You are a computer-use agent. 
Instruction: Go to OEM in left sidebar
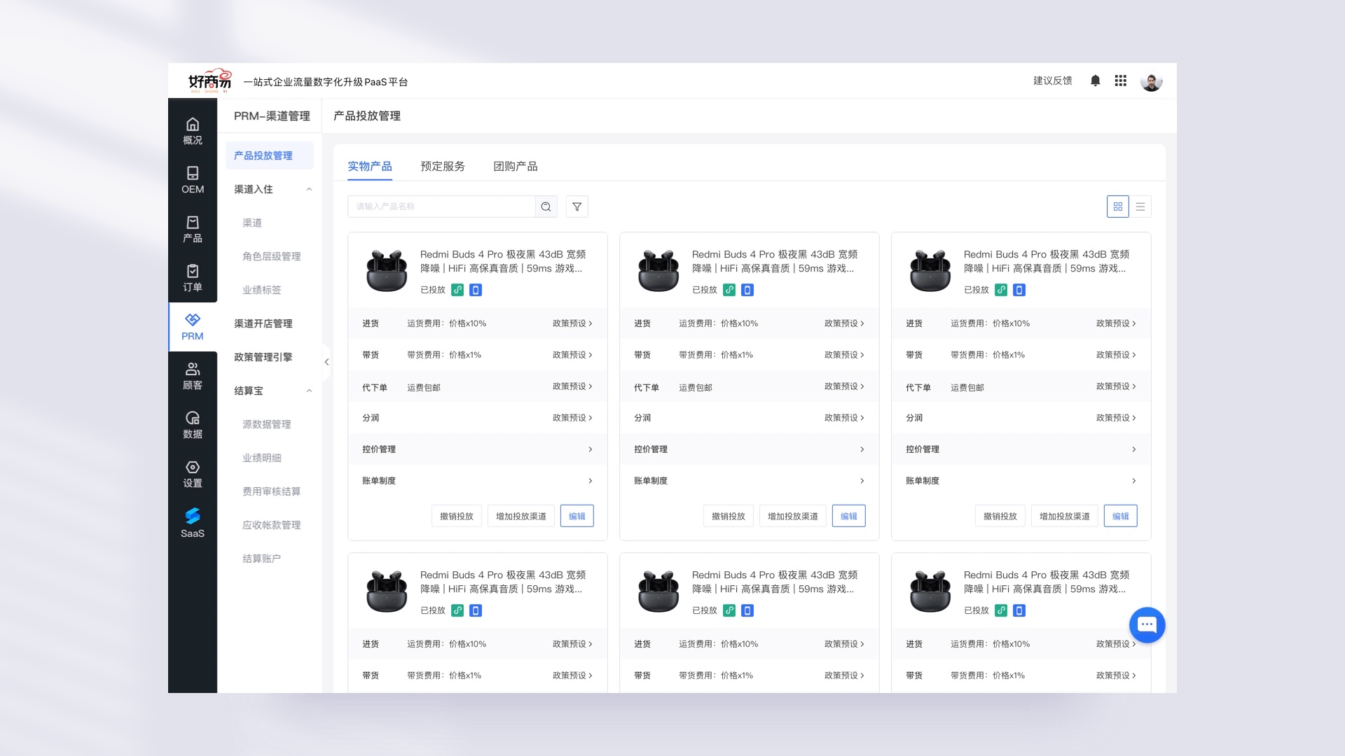coord(193,180)
